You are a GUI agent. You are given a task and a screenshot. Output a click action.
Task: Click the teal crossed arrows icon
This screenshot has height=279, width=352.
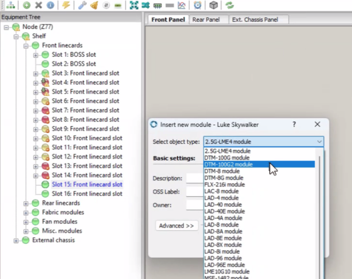point(146,5)
